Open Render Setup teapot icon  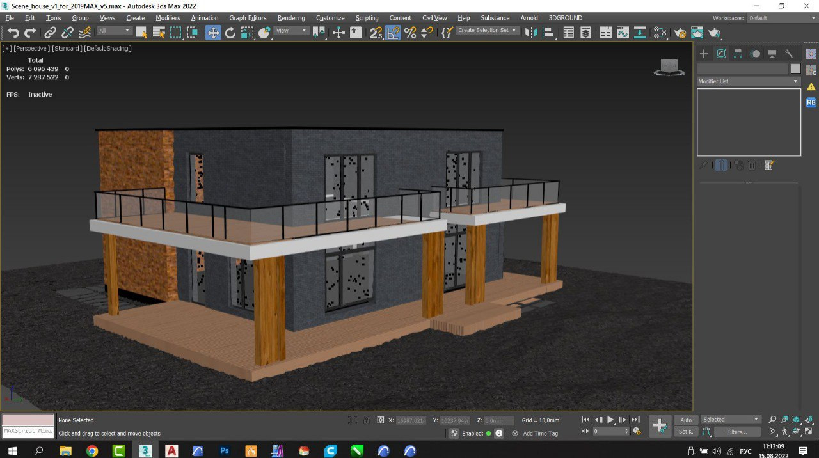680,33
